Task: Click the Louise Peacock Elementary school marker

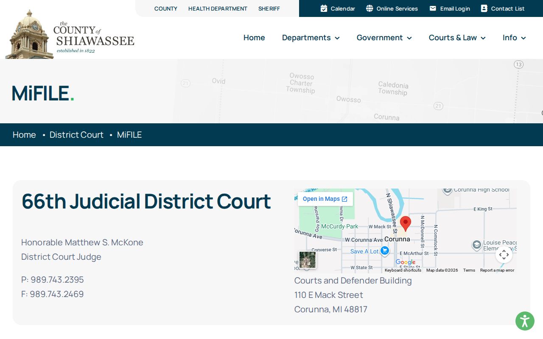Action: pyautogui.click(x=476, y=245)
